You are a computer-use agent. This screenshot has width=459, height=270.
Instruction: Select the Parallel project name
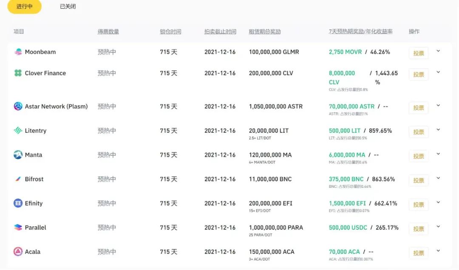tap(35, 228)
